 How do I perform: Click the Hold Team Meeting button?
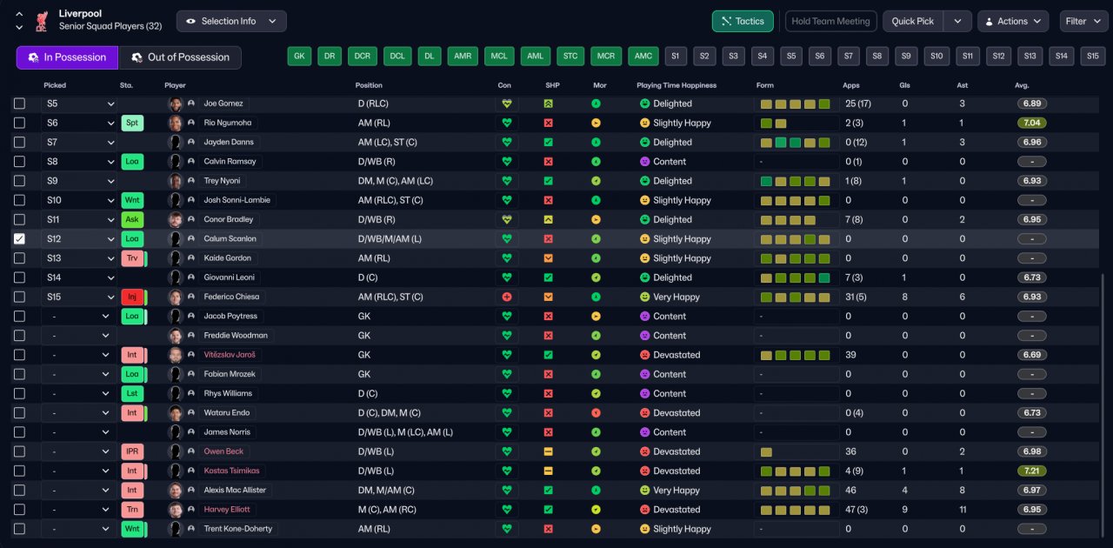[830, 21]
